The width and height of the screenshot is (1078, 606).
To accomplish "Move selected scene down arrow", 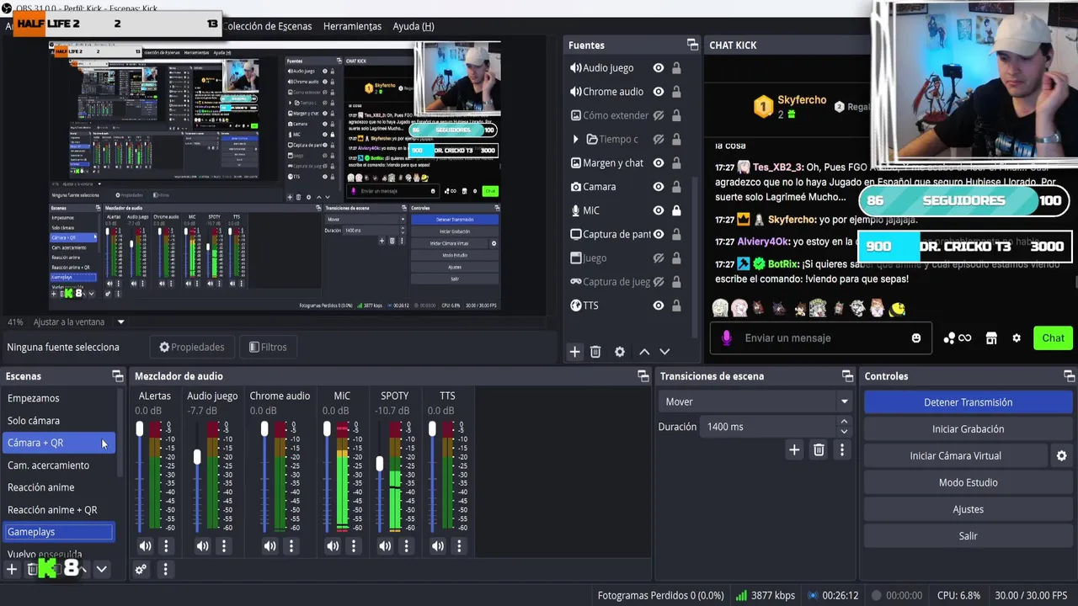I will (101, 570).
